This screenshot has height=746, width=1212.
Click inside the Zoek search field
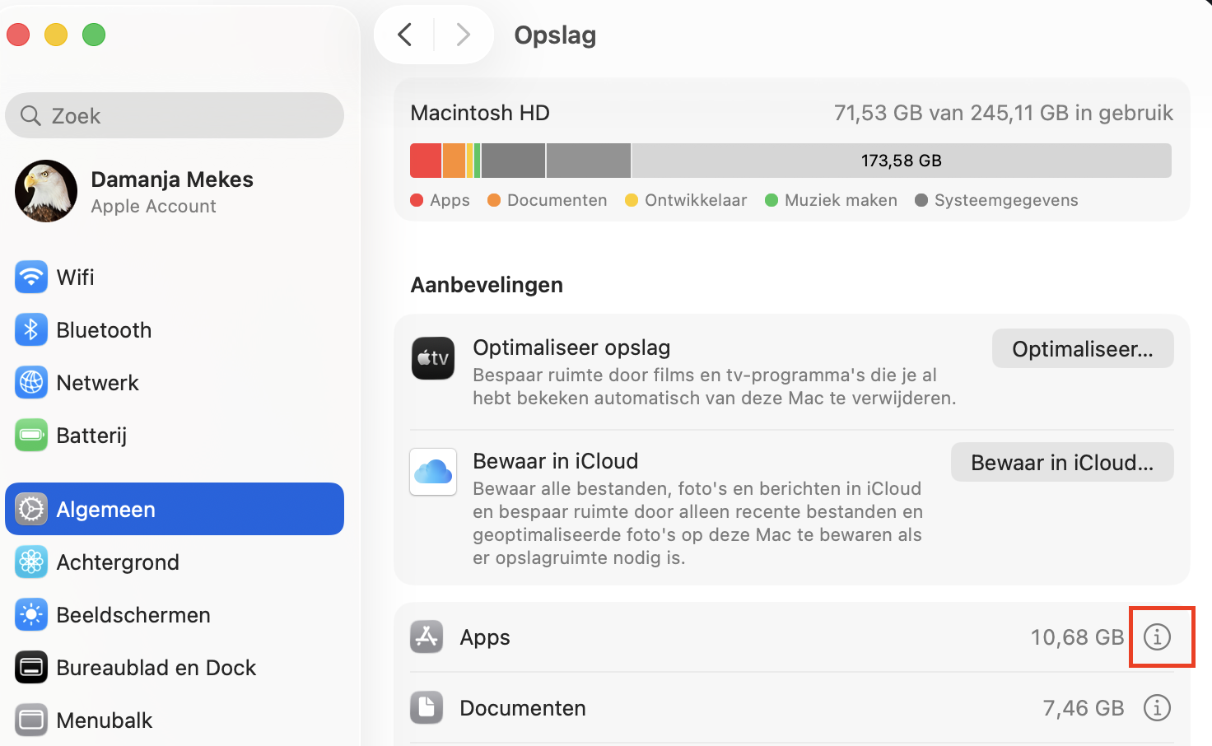(x=175, y=115)
